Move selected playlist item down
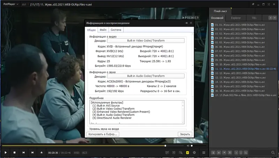The image size is (279, 158). pos(224,152)
